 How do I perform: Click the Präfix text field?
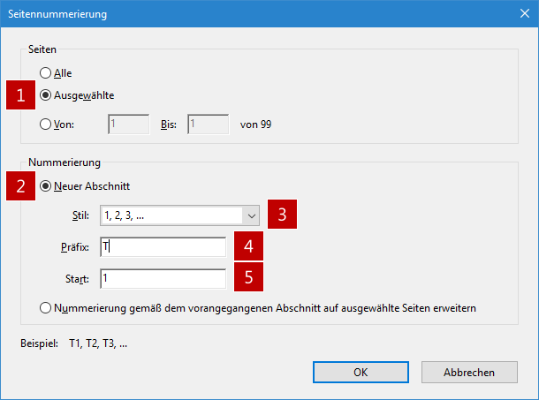(x=163, y=246)
